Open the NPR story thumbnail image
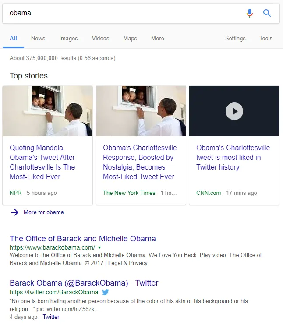This screenshot has width=283, height=325. (x=47, y=111)
